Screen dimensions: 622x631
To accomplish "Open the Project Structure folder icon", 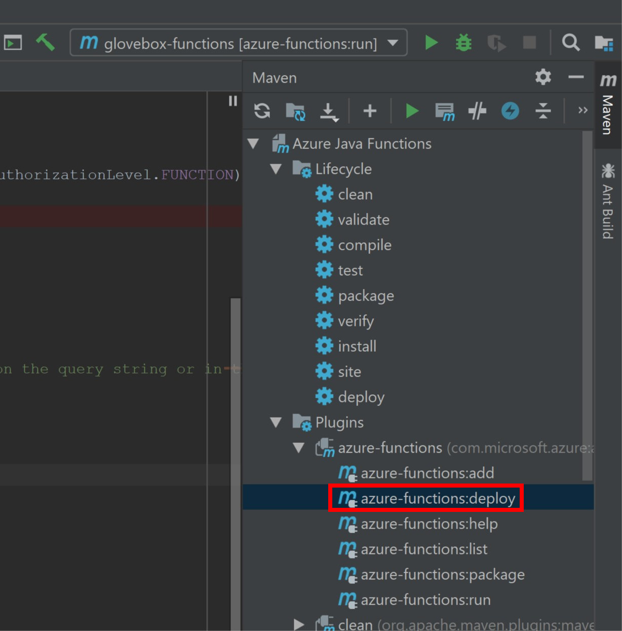I will pos(604,43).
